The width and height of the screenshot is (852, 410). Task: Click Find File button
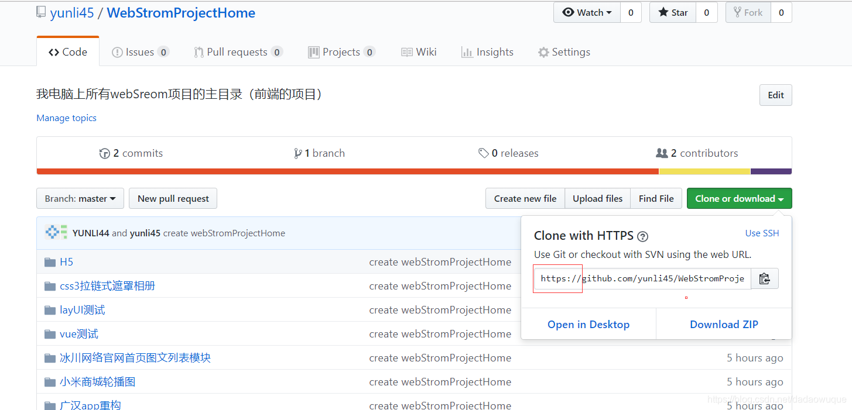(656, 198)
